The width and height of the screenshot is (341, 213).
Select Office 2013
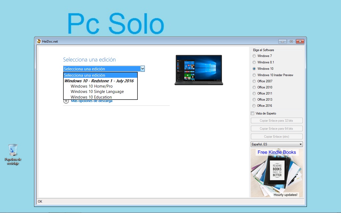[254, 99]
